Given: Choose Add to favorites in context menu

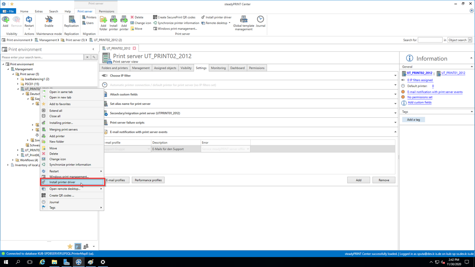Looking at the screenshot, I should [72, 104].
